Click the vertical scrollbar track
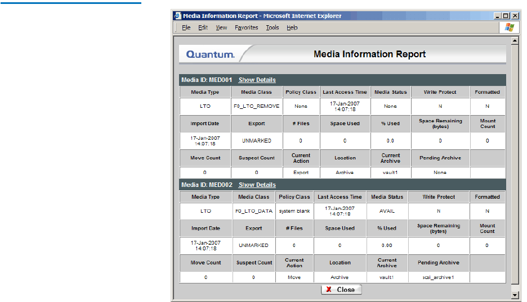Viewport: 527px width, 302px height. click(x=514, y=168)
